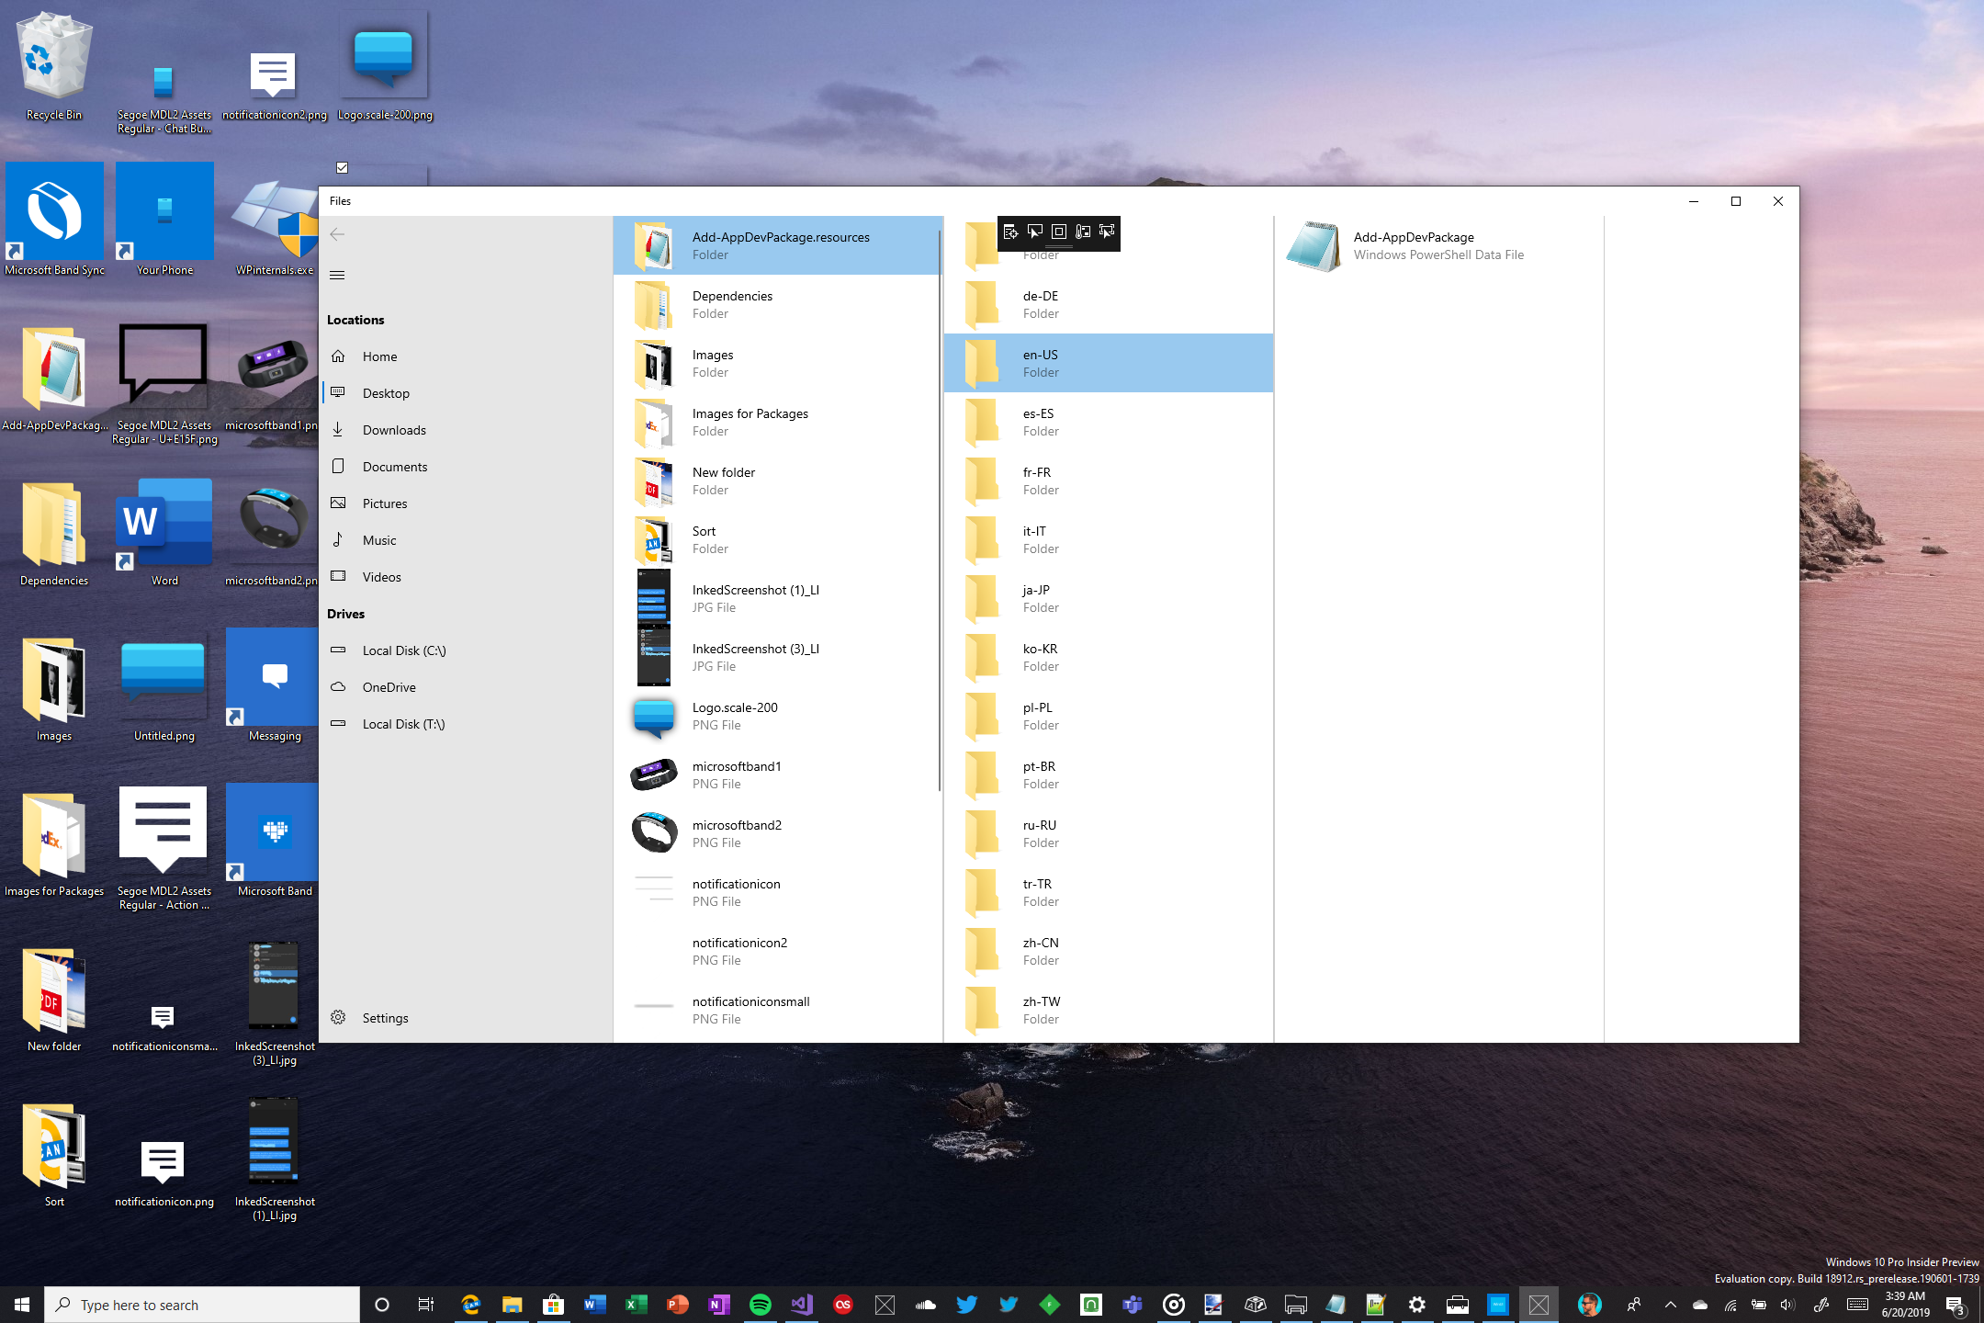The image size is (1984, 1323).
Task: Enable element selection cursor in debug toolbar
Action: [x=1035, y=232]
